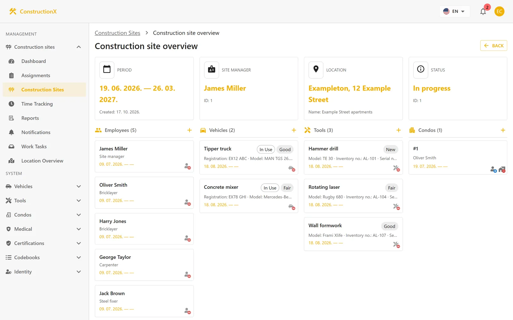Remove James Miller from employees
The image size is (513, 320).
click(188, 166)
